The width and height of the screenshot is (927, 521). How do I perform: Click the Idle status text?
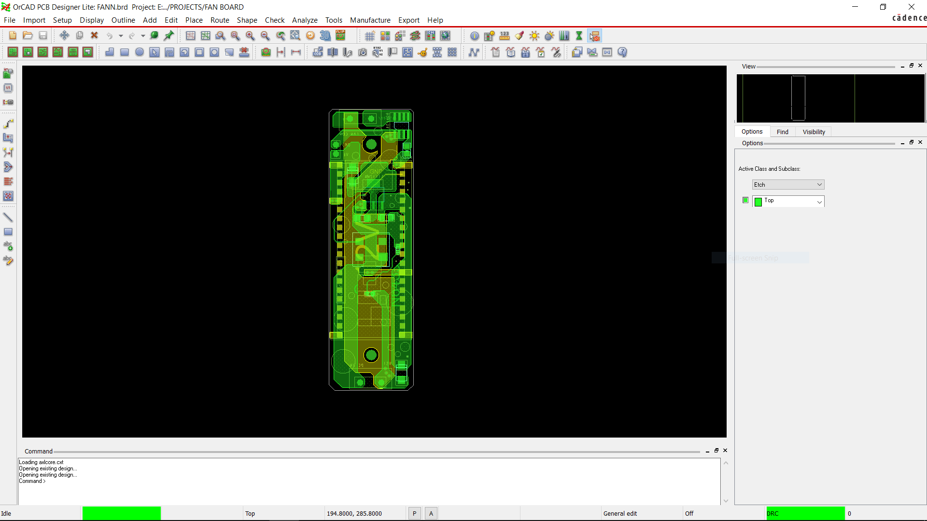pos(6,513)
